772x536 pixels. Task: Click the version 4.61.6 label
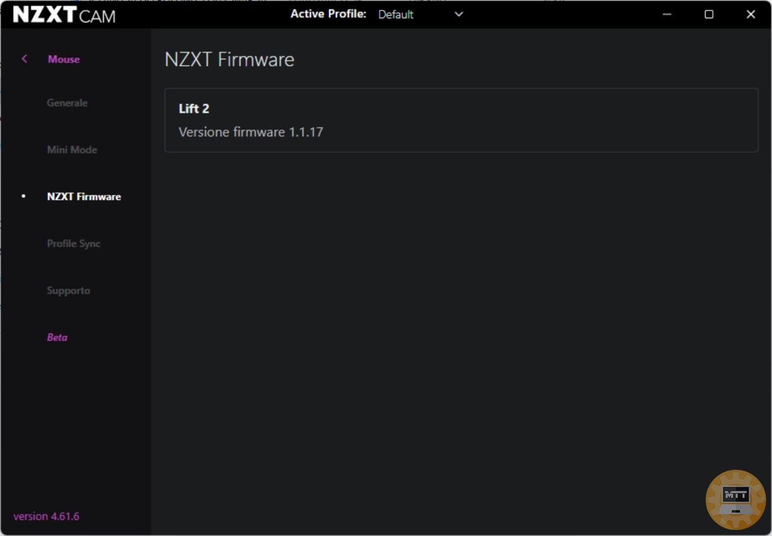click(46, 516)
